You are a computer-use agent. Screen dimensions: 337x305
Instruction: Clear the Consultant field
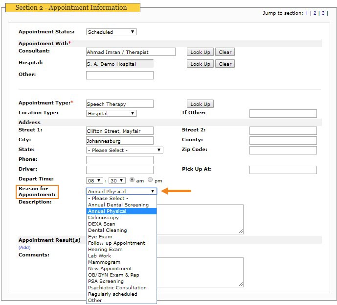225,52
